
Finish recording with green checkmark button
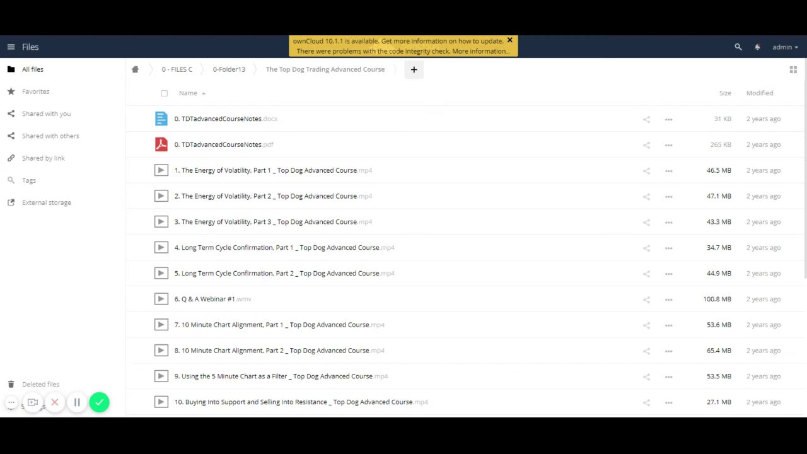click(x=99, y=402)
